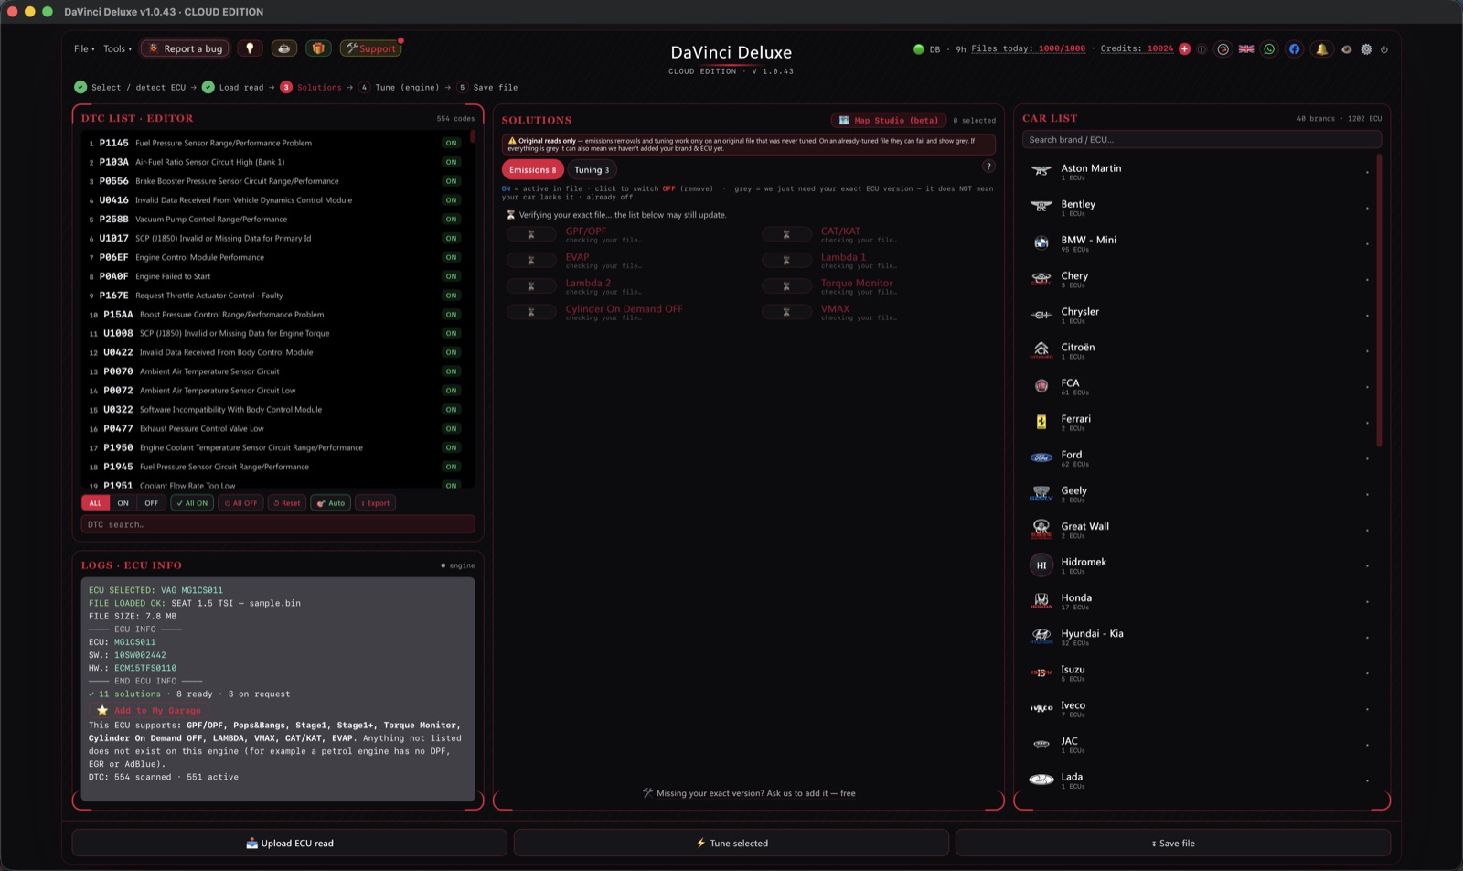
Task: Switch to the Emissions tab
Action: coord(532,169)
